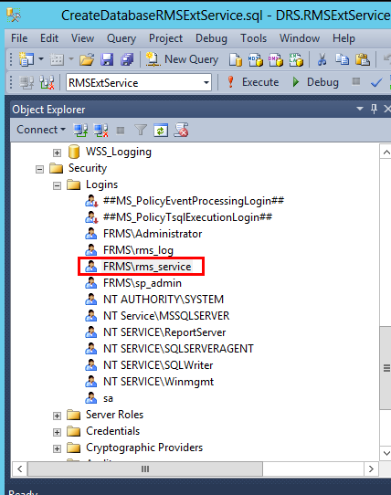
Task: Open the Query menu
Action: click(x=122, y=38)
